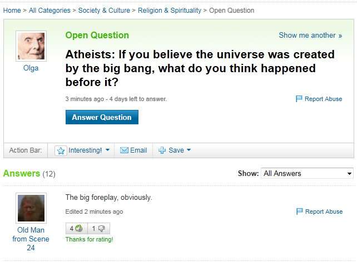Open Old Man from Scene 24 profile link
The height and width of the screenshot is (262, 357).
tap(31, 239)
